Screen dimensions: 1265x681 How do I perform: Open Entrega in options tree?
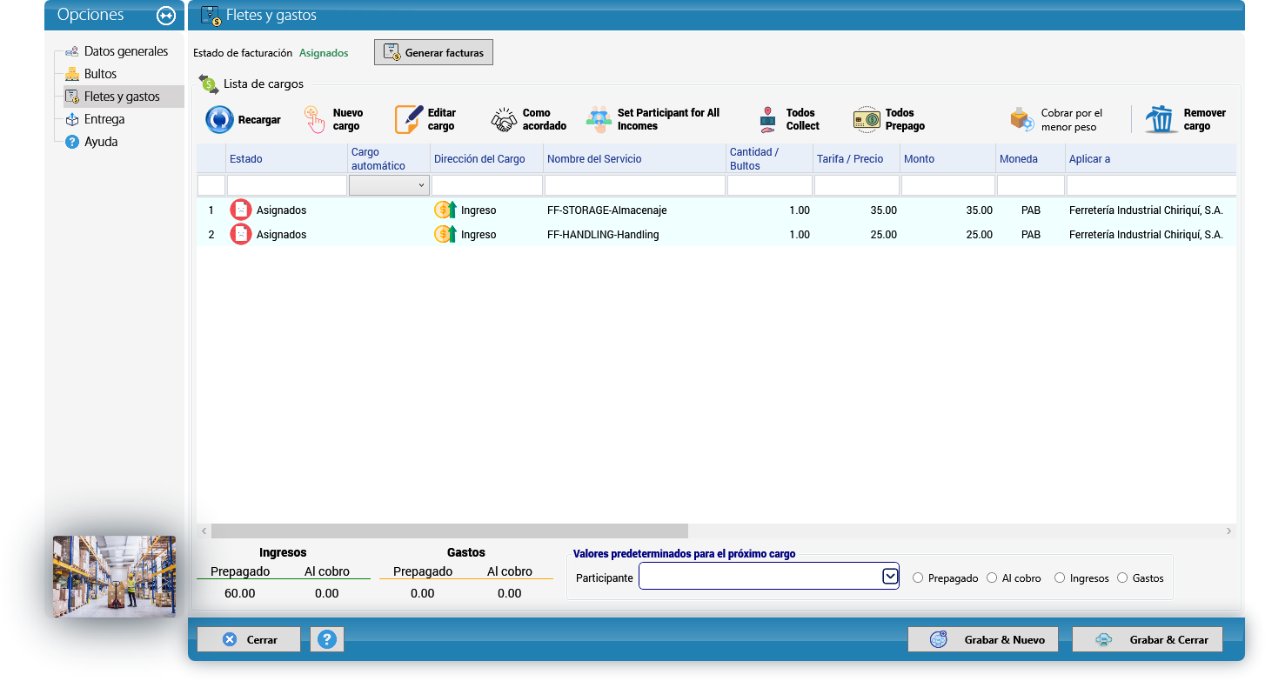[104, 119]
